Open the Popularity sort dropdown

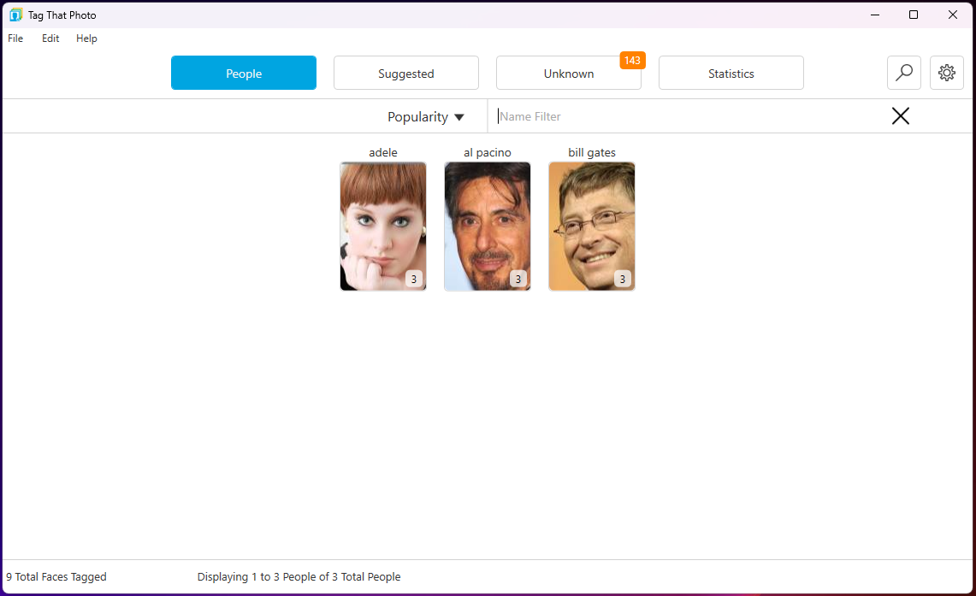425,116
